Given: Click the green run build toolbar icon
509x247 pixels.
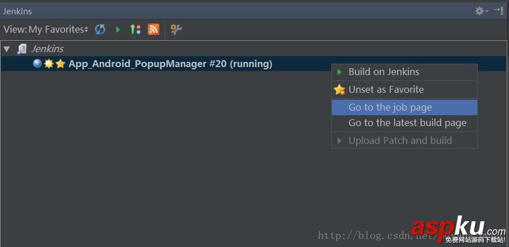Looking at the screenshot, I should tap(118, 29).
